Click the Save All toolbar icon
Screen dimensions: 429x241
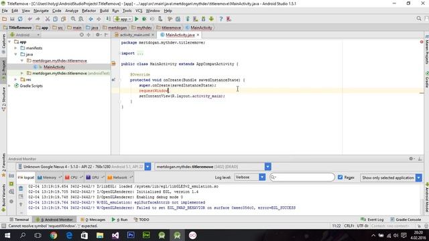(x=12, y=19)
